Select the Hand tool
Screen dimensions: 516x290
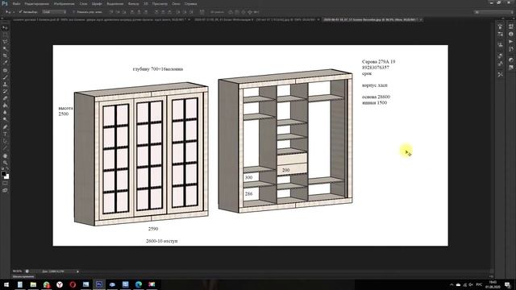click(5, 155)
